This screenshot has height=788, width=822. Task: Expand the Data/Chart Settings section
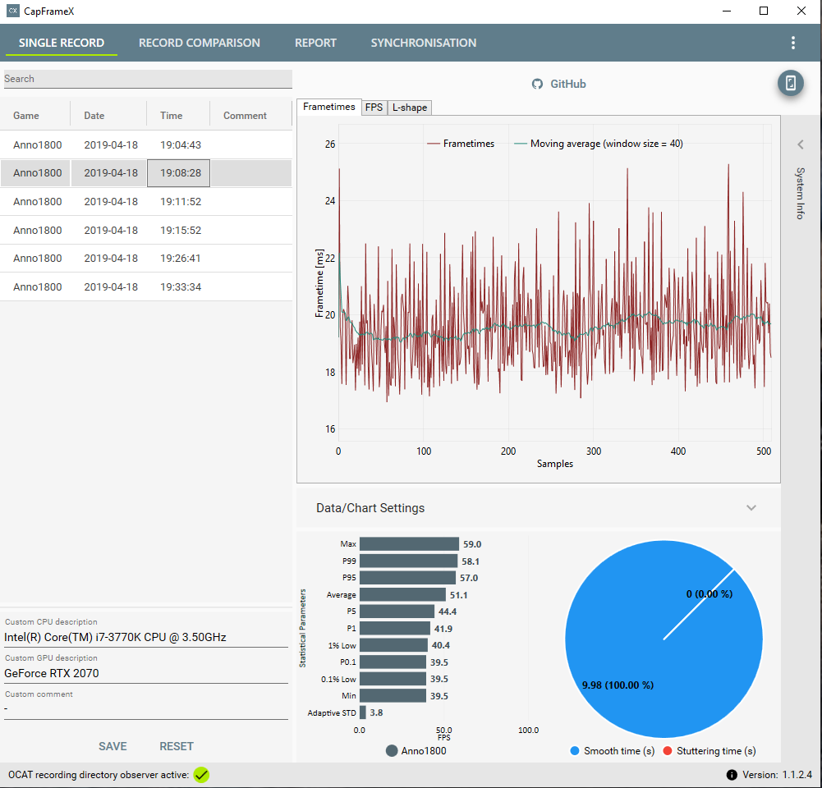[x=751, y=508]
